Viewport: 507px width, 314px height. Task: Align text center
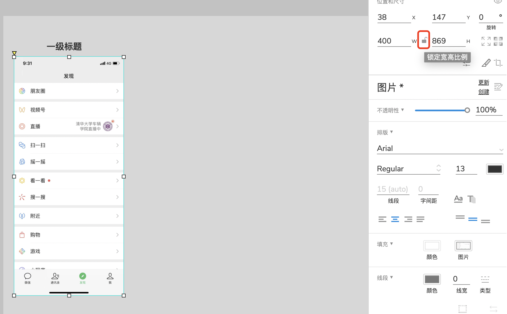click(x=395, y=219)
